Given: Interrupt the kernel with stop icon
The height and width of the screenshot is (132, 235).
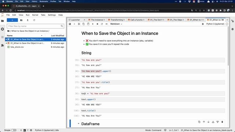Looking at the screenshot, I should point(97,24).
